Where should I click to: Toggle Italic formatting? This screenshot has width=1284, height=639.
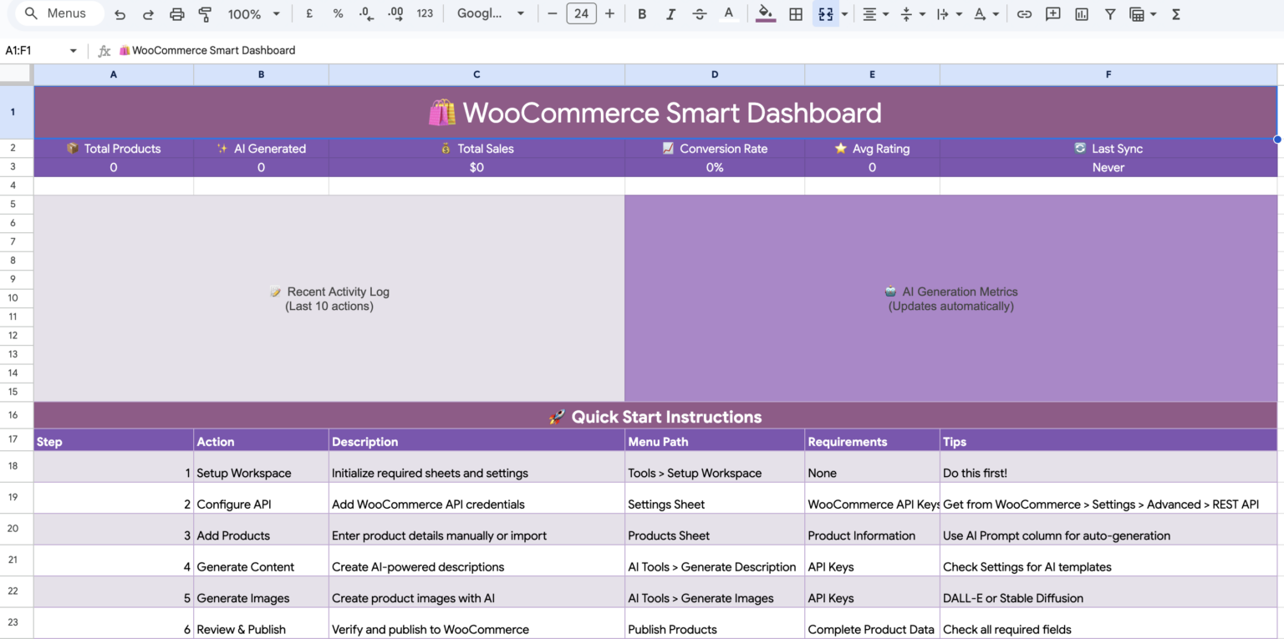[x=670, y=14]
